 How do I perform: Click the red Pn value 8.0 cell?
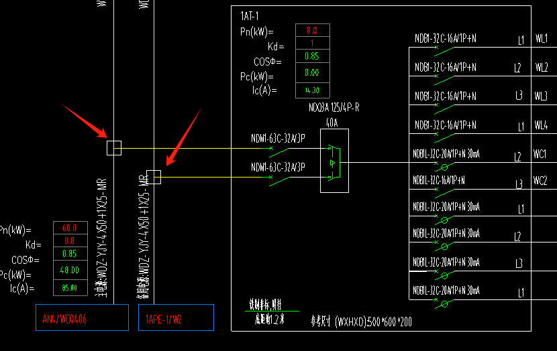313,30
